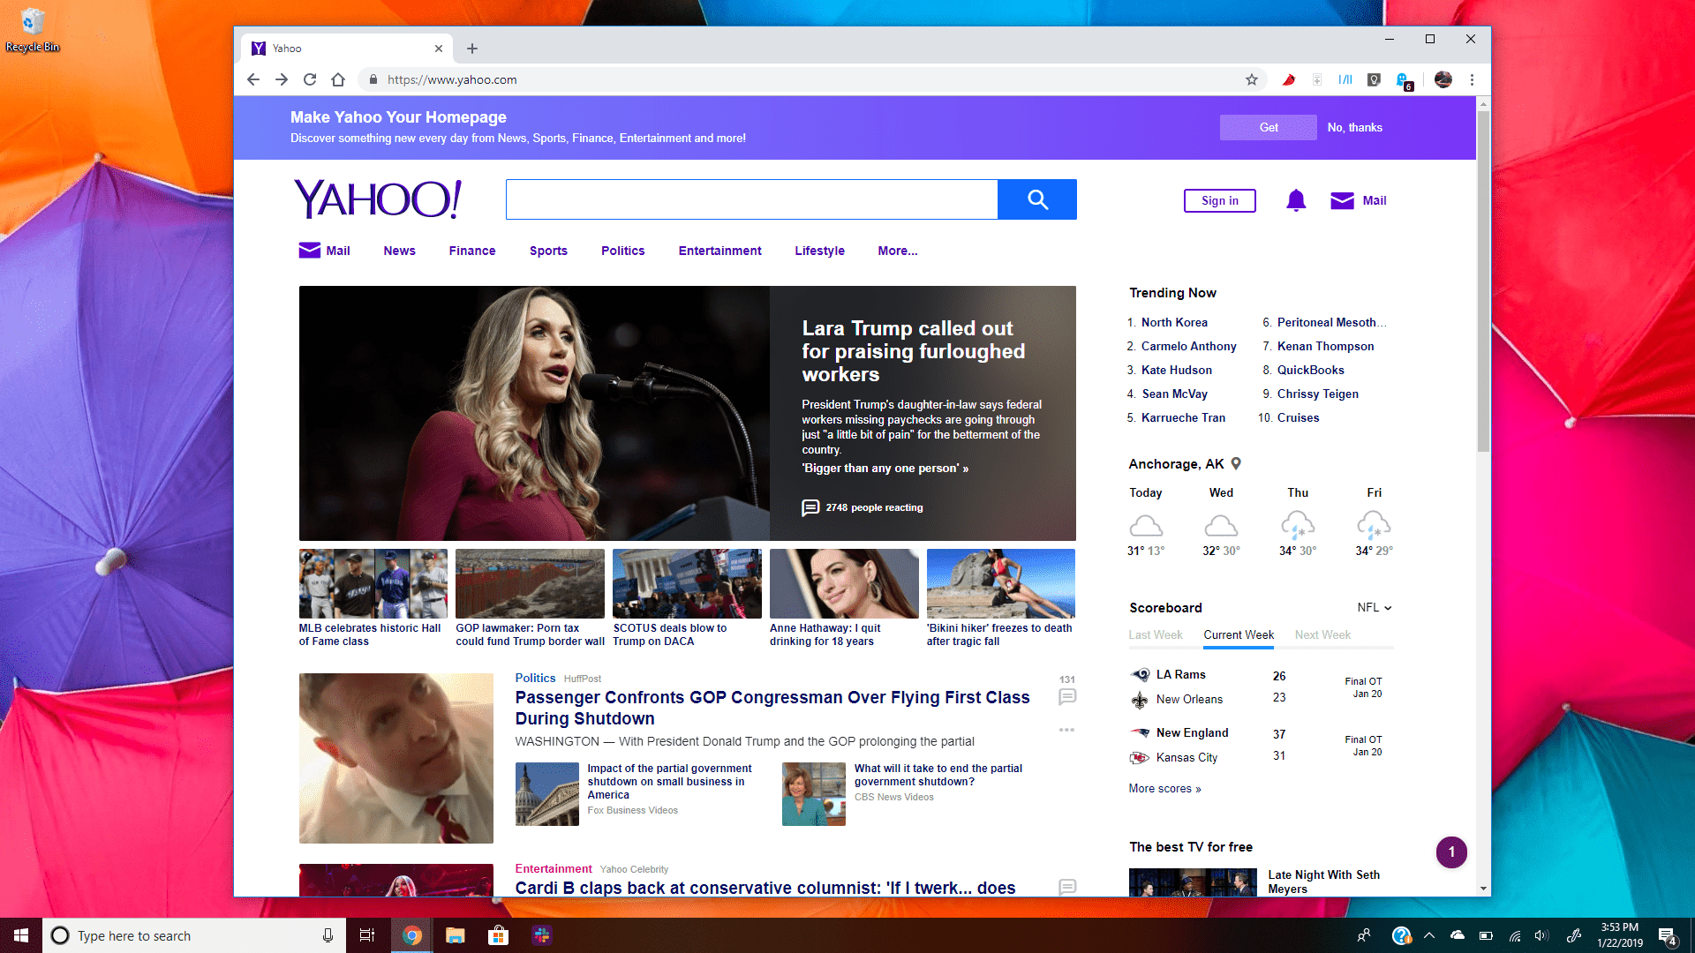This screenshot has height=953, width=1695.
Task: Click the notification bell icon
Action: (1294, 200)
